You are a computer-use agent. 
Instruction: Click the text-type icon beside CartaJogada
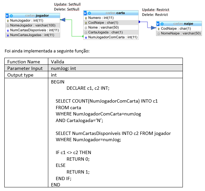[86, 33]
